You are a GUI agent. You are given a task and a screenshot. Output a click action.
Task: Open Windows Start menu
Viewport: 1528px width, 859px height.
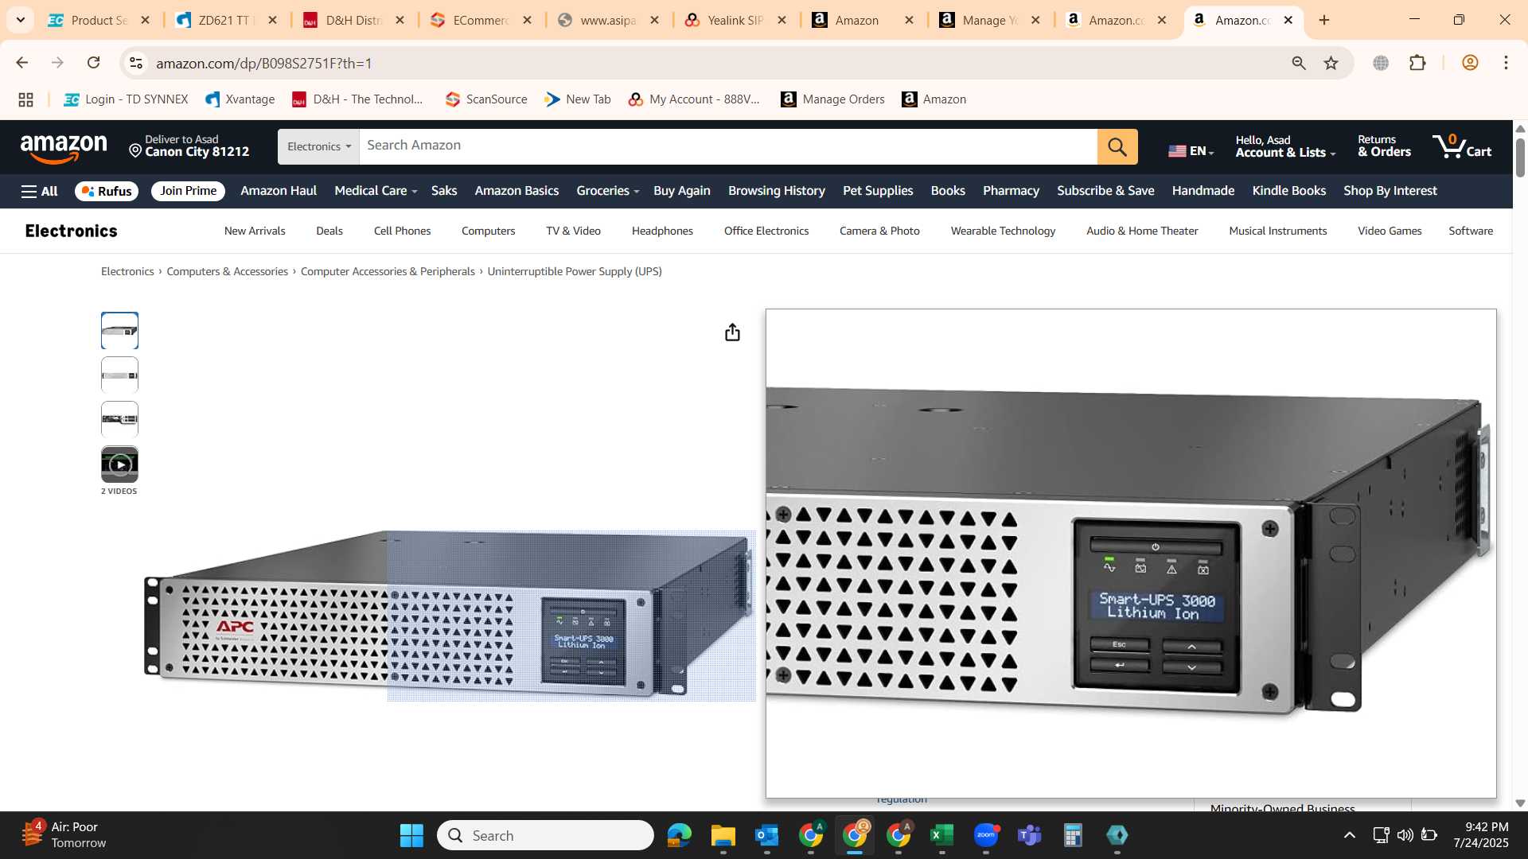(x=411, y=835)
